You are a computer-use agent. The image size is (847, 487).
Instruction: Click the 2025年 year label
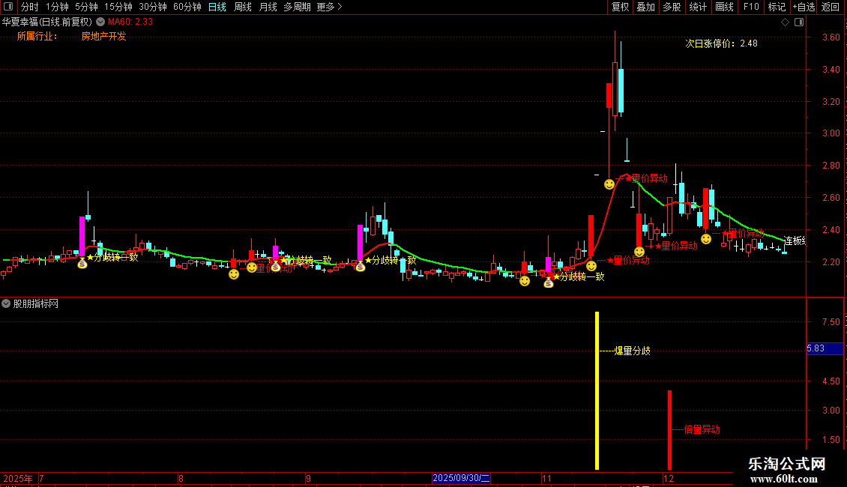point(18,478)
